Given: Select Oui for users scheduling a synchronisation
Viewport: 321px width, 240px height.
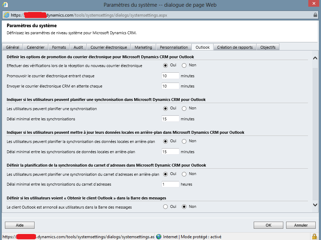Looking at the screenshot, I should click(165, 108).
